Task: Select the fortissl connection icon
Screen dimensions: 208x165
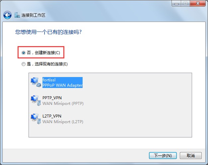Action: click(x=36, y=82)
